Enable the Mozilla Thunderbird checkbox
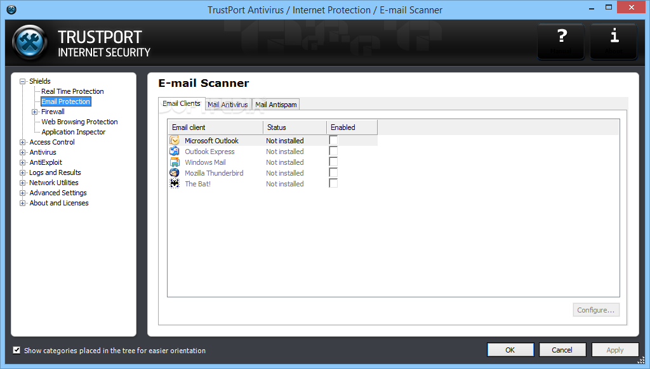Viewport: 650px width, 369px height. pos(333,172)
